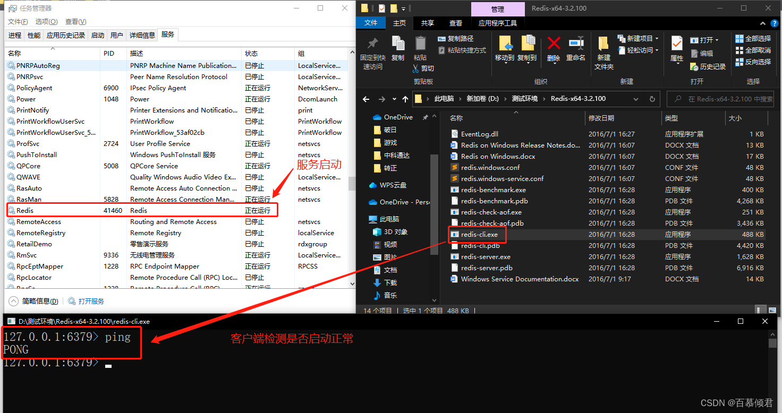Switch to the 进程 tab in Task Manager

15,35
